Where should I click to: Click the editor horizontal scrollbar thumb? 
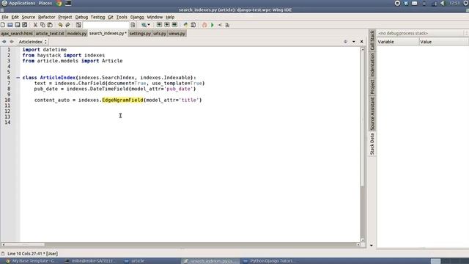pos(24,244)
